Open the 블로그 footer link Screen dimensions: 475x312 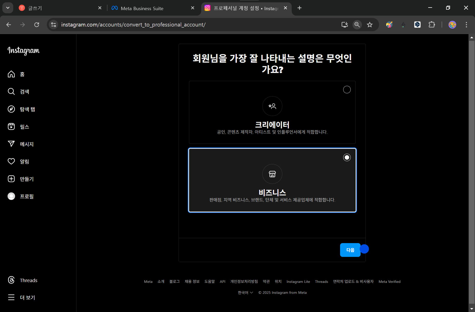pos(174,282)
